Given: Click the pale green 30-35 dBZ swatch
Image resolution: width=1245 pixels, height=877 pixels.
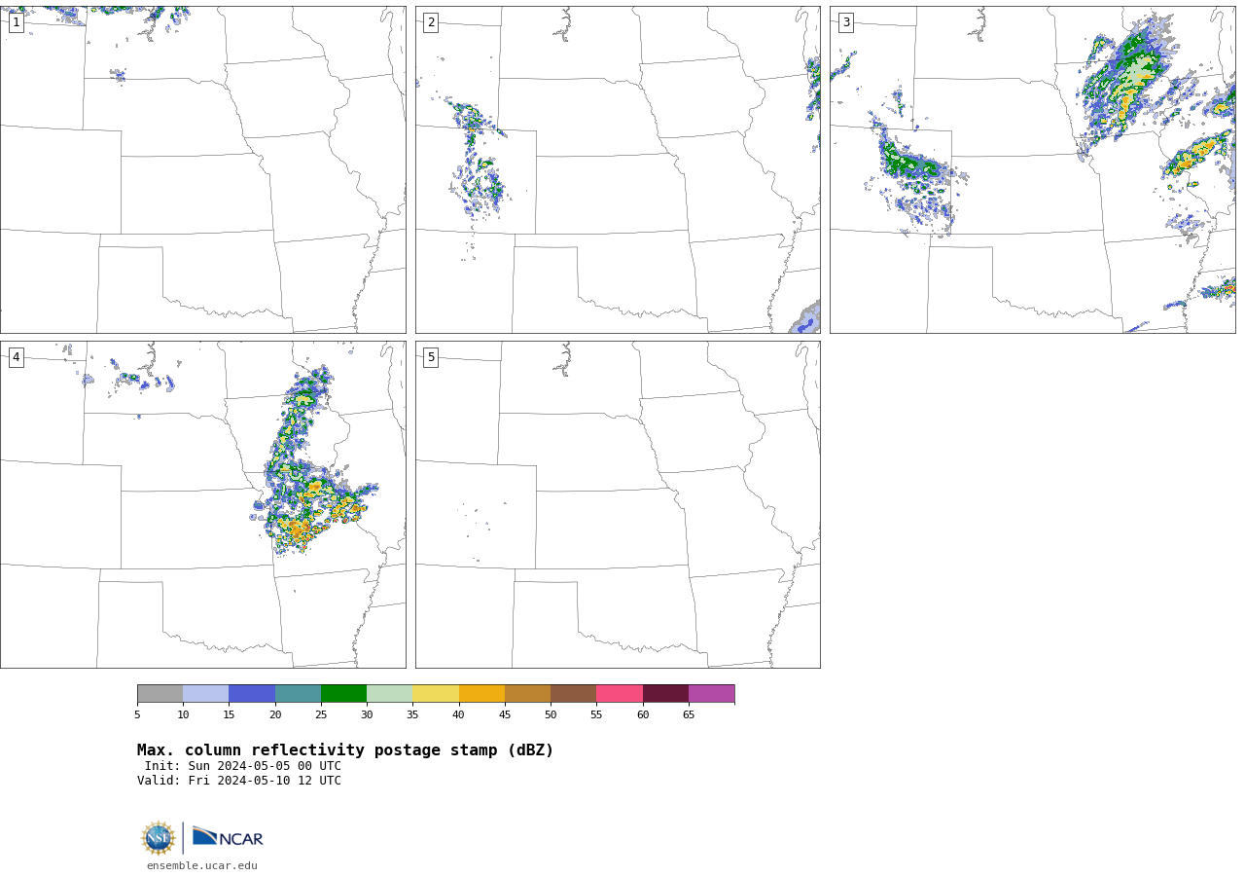Looking at the screenshot, I should click(x=390, y=694).
